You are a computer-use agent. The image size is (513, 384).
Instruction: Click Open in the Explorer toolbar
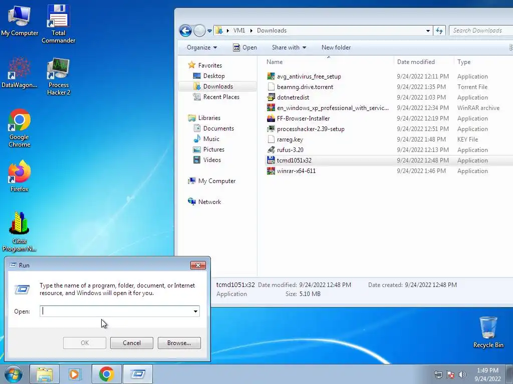(x=244, y=47)
